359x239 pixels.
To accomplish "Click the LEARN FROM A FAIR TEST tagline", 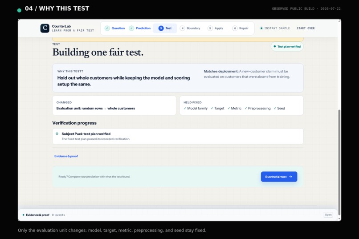I will tap(73, 30).
